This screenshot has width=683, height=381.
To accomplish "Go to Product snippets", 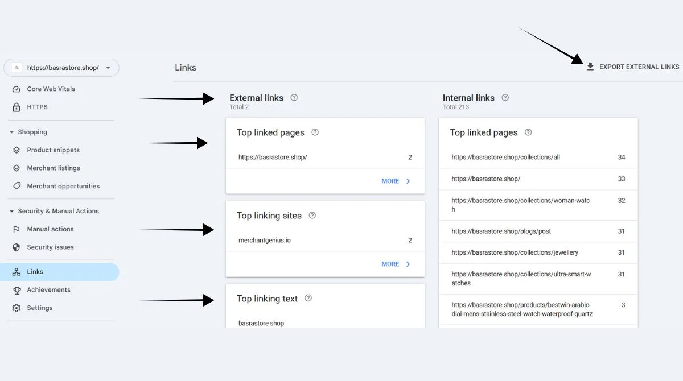I will coord(54,150).
